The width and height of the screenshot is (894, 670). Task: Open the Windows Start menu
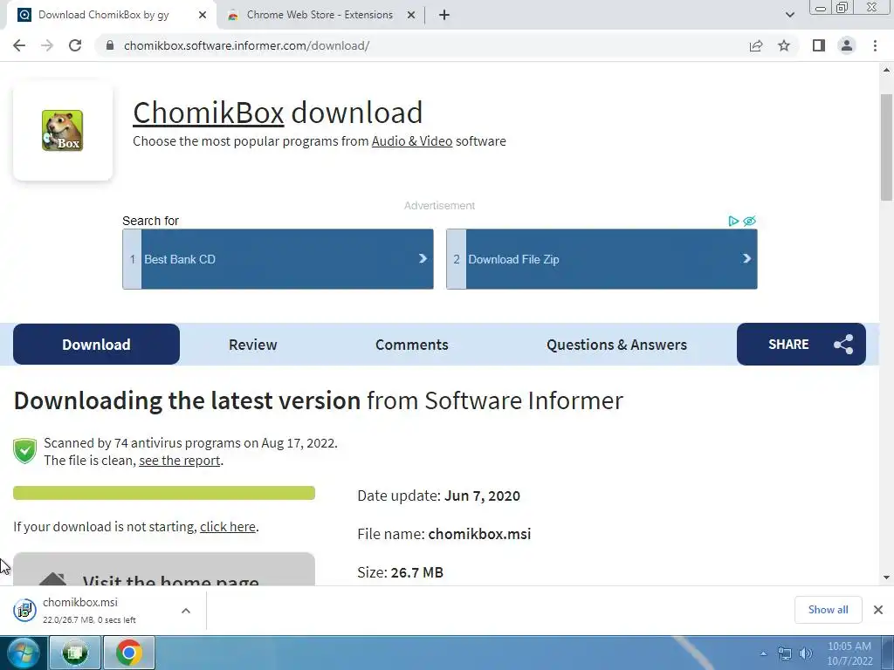pos(23,653)
